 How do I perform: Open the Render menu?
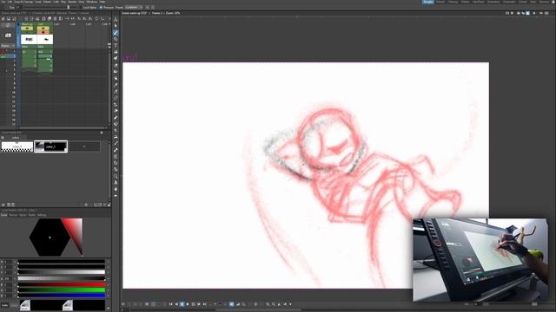point(72,2)
